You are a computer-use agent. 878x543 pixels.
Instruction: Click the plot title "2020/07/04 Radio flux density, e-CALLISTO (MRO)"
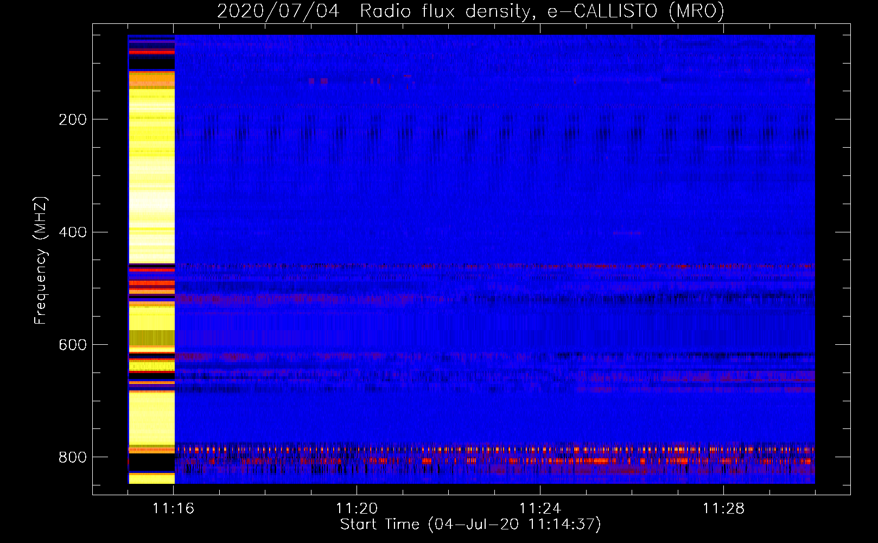(471, 11)
